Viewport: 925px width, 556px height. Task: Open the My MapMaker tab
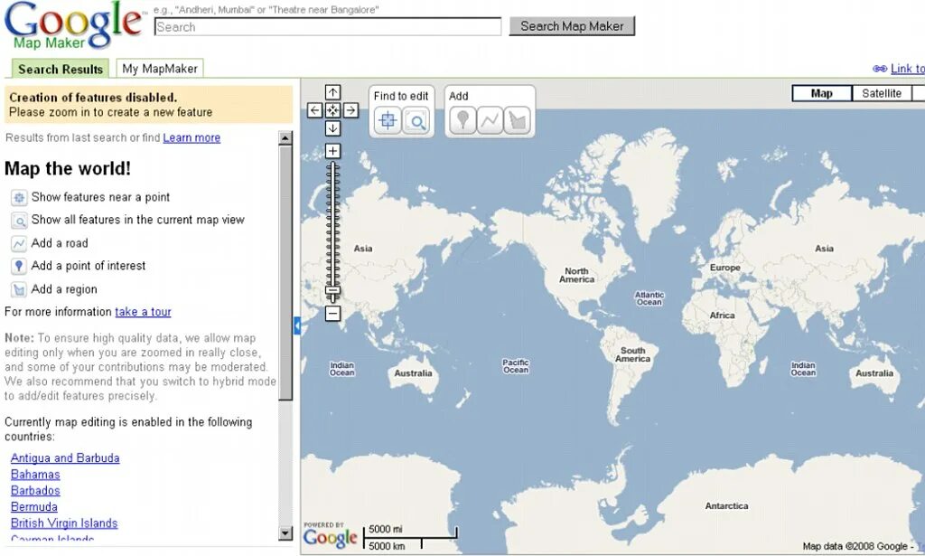click(x=160, y=69)
